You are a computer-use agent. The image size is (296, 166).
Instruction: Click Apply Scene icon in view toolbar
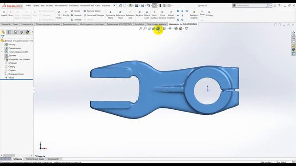pyautogui.click(x=181, y=29)
